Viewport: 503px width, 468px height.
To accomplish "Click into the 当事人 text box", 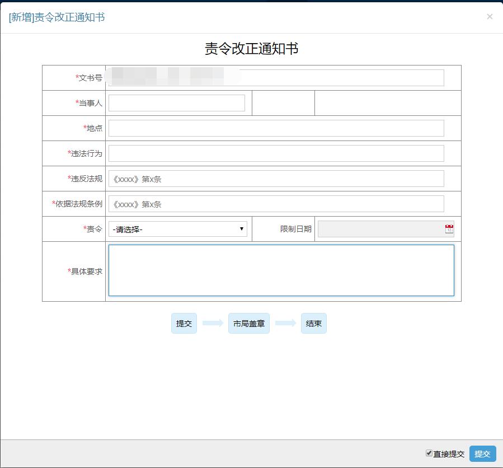I will [x=177, y=103].
